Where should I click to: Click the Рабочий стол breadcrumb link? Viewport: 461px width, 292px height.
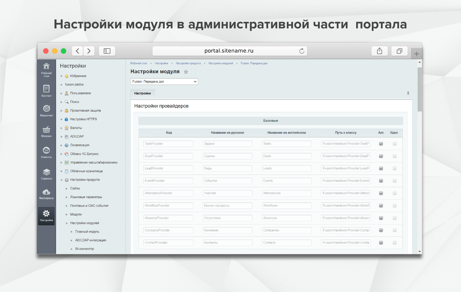click(x=139, y=63)
